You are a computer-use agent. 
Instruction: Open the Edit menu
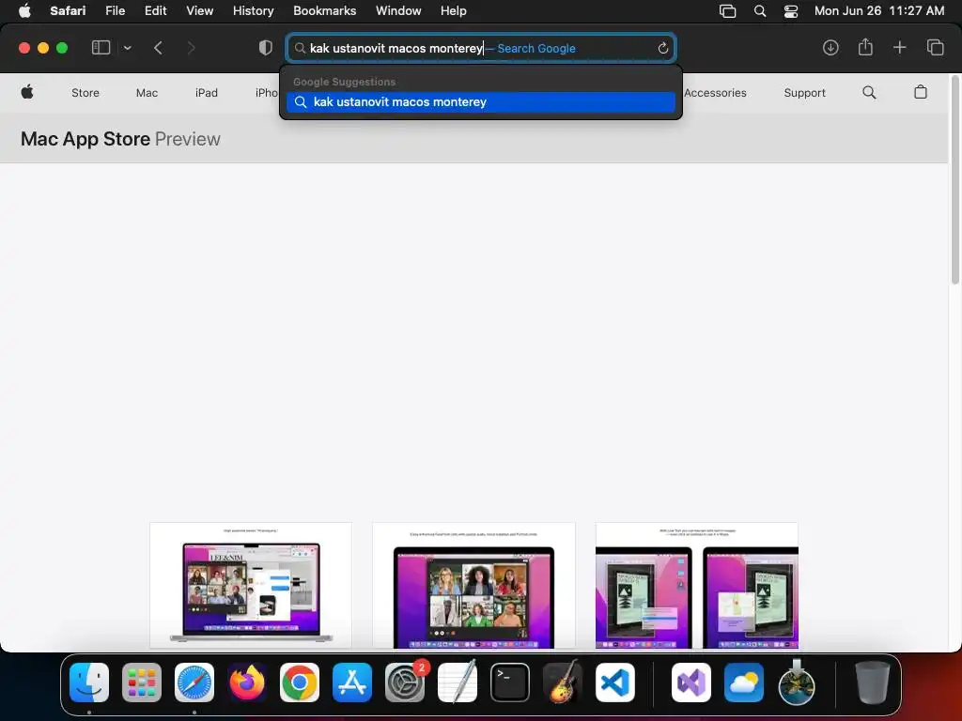[155, 11]
